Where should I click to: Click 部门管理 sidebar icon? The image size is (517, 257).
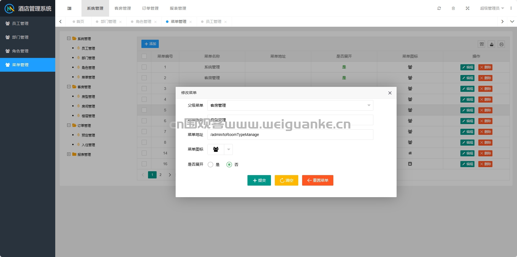[8, 37]
